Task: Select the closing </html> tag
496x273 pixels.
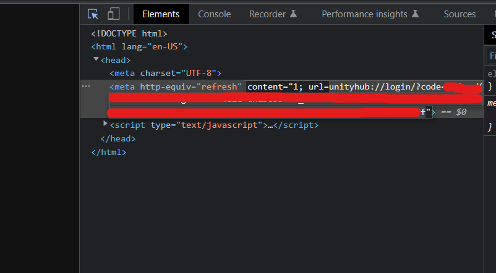Action: click(109, 153)
